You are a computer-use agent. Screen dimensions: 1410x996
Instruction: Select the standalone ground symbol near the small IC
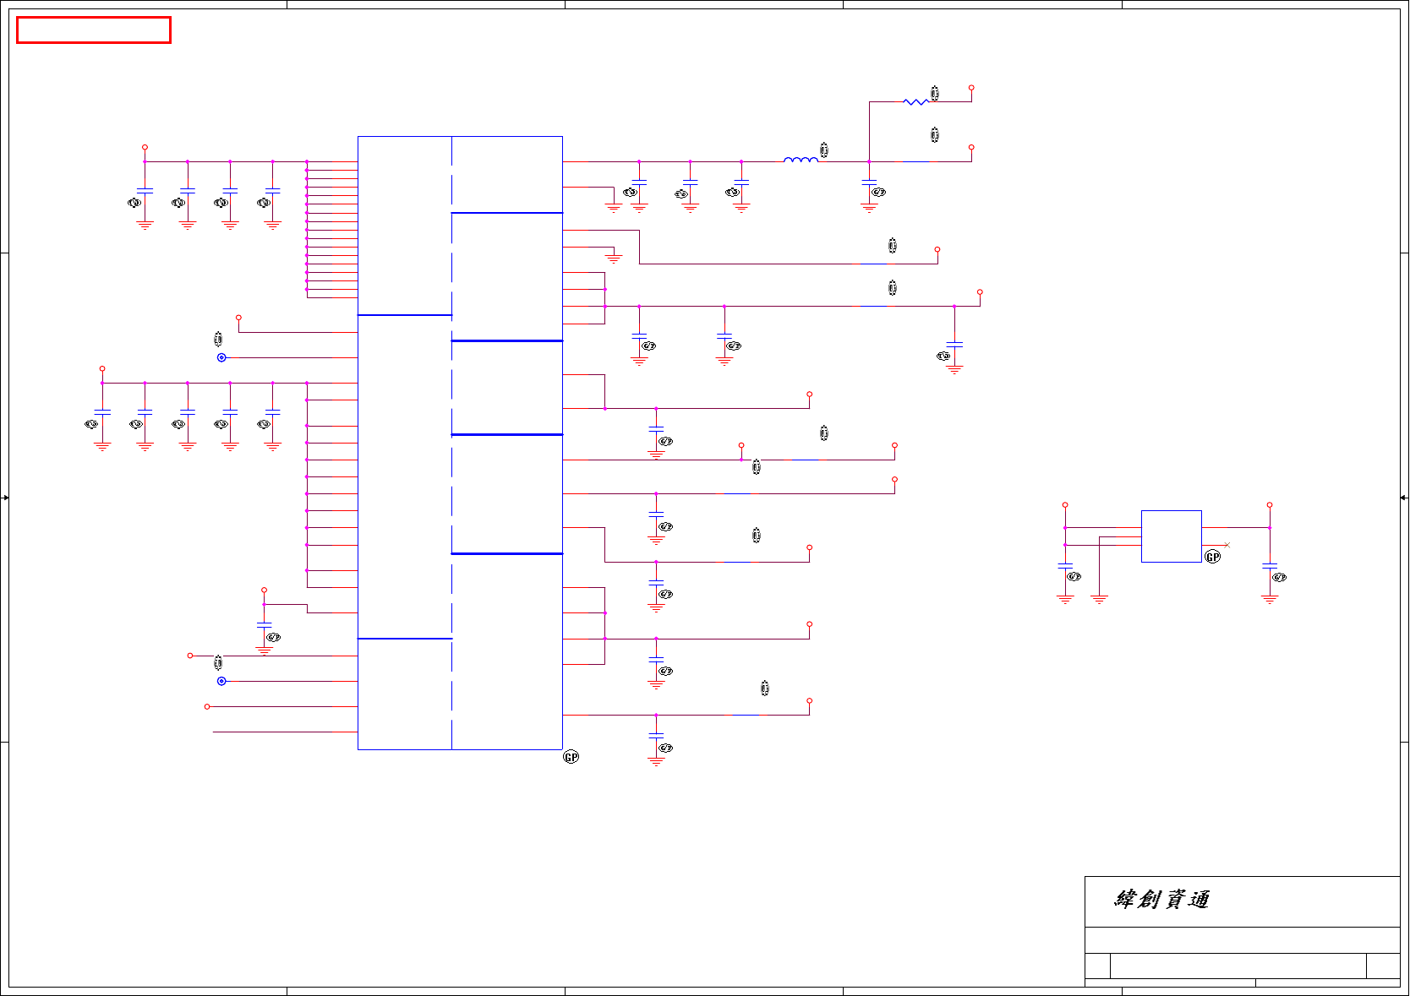pyautogui.click(x=1099, y=599)
